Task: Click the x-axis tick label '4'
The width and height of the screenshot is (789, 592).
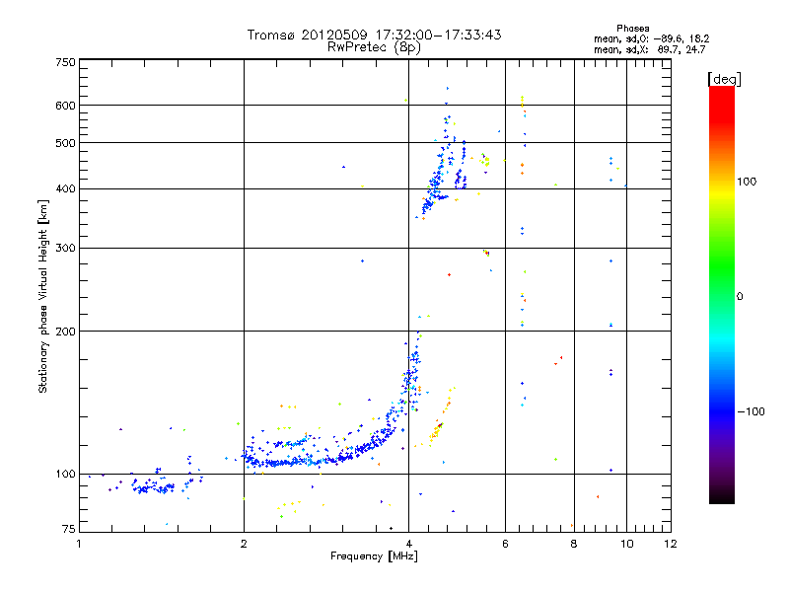Action: click(x=409, y=544)
